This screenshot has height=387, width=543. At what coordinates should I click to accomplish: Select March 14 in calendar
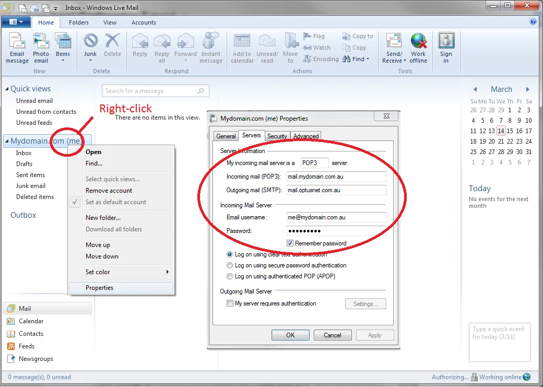tap(501, 131)
